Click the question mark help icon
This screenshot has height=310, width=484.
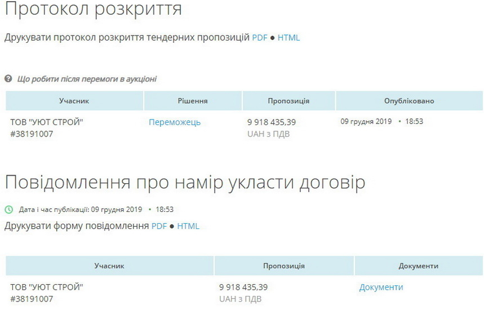coord(8,79)
